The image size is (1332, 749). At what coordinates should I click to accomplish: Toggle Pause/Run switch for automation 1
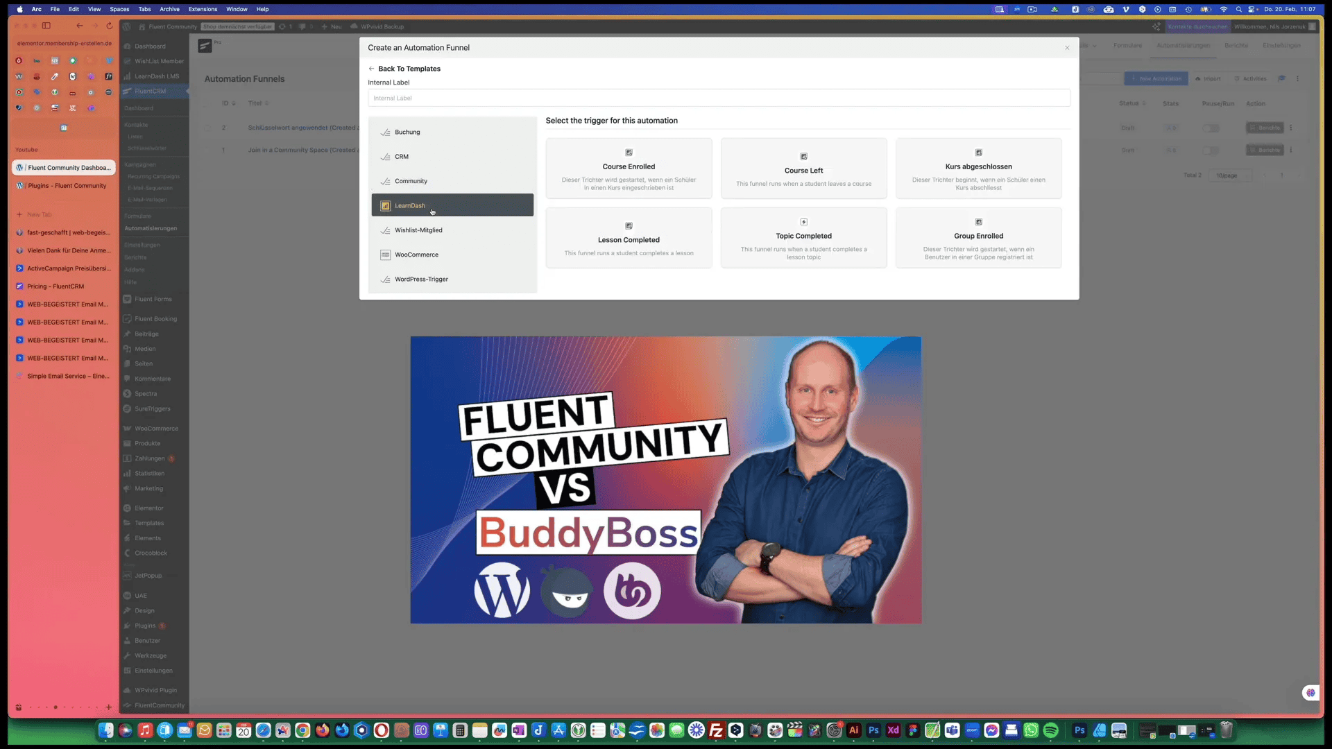tap(1211, 150)
